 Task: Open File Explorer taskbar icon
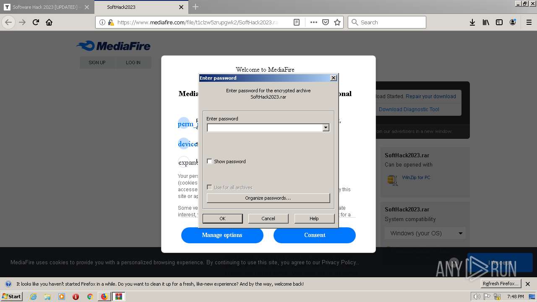pos(47,297)
